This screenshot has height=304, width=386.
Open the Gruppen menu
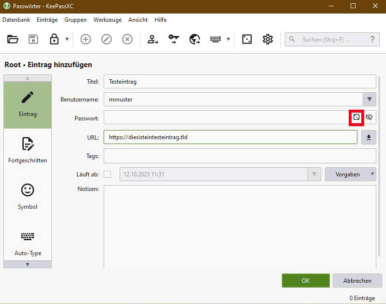(76, 20)
